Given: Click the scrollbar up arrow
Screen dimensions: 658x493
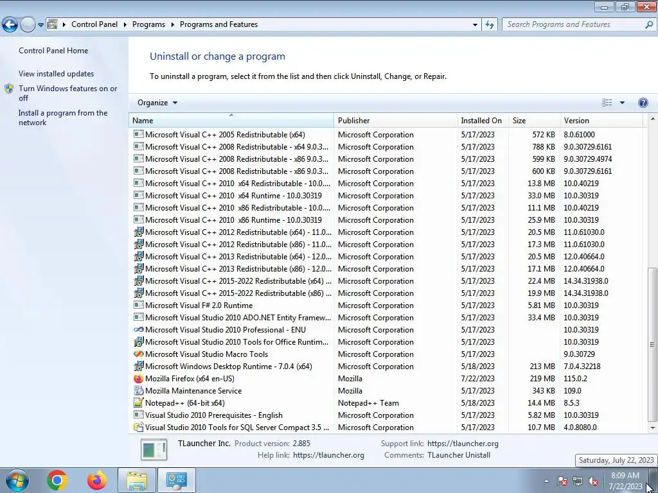Looking at the screenshot, I should (652, 119).
